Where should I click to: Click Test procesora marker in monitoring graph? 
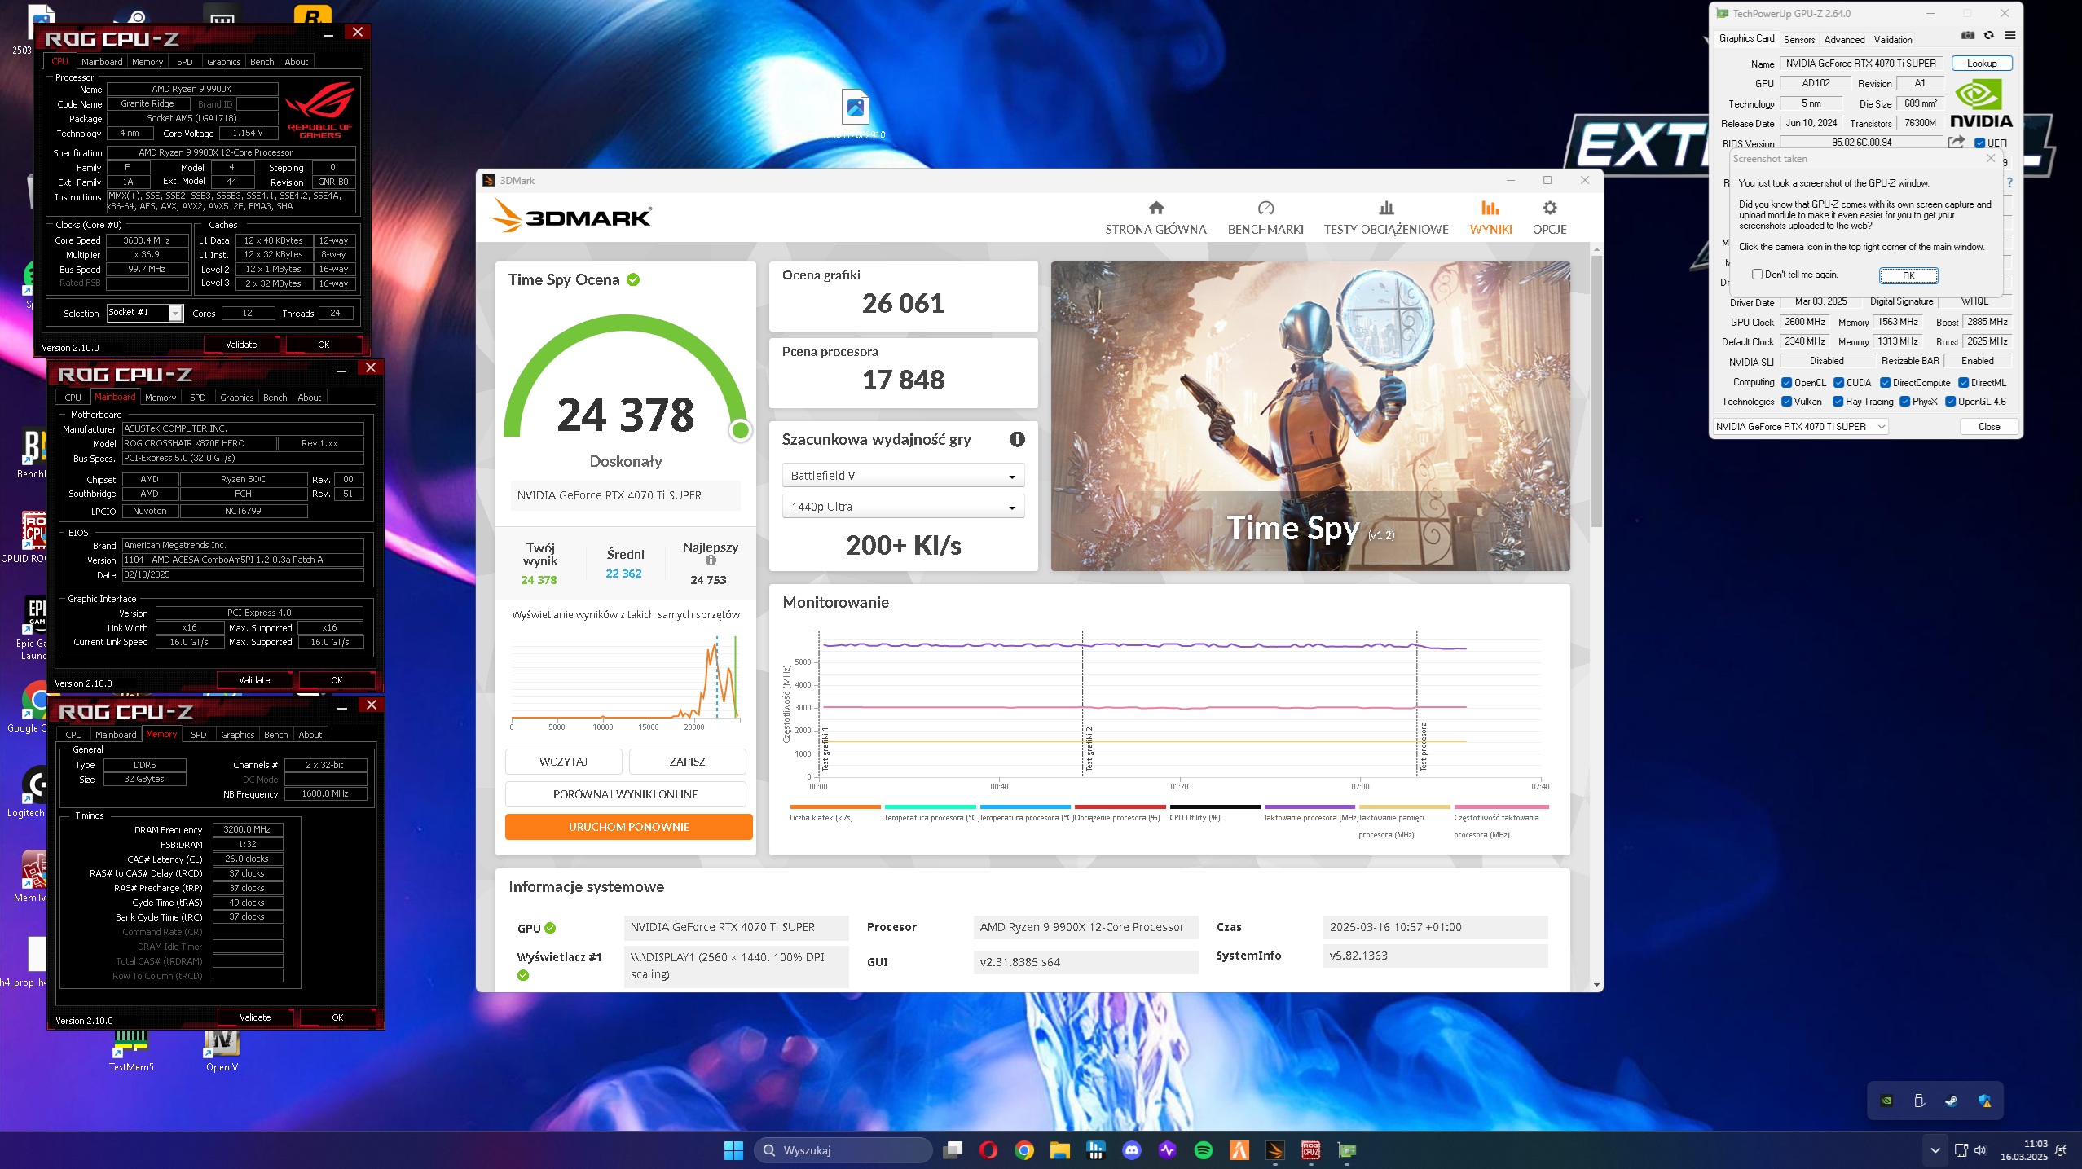[1423, 745]
